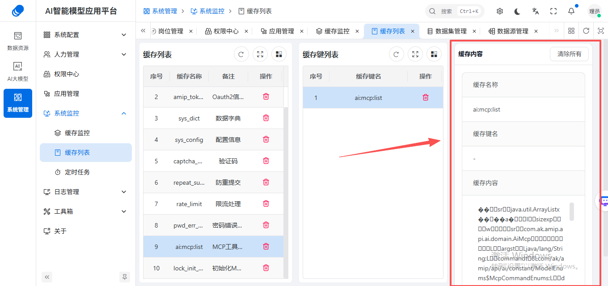
Task: Delete the rate_limit cache row
Action: pos(266,203)
